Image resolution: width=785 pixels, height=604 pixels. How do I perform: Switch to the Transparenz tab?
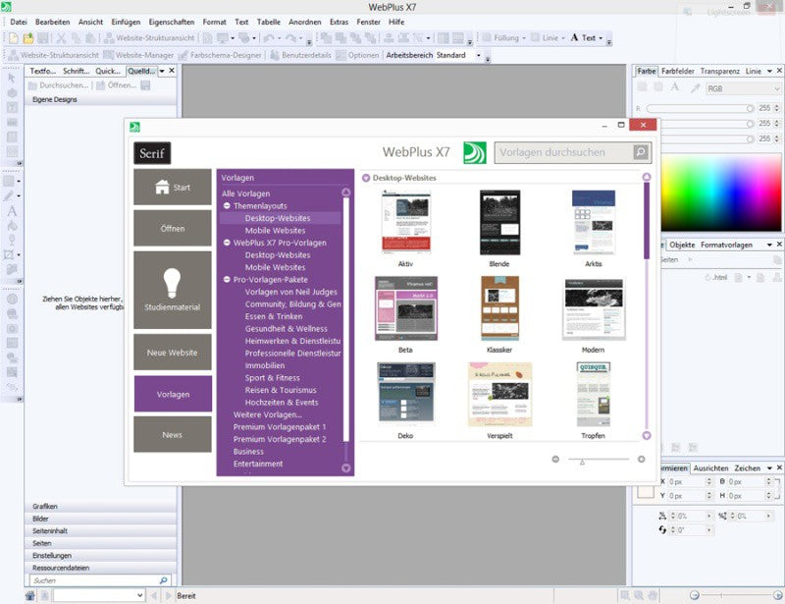[719, 71]
